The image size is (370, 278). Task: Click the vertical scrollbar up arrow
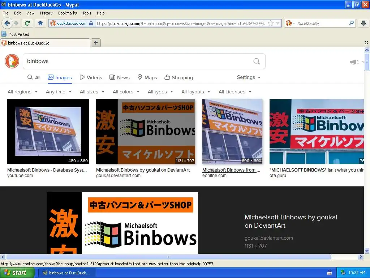coord(367,50)
